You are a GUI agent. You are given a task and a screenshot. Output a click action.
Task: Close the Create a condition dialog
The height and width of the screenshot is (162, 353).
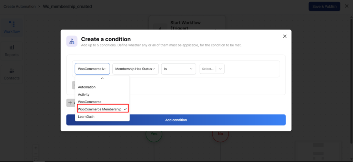(285, 36)
